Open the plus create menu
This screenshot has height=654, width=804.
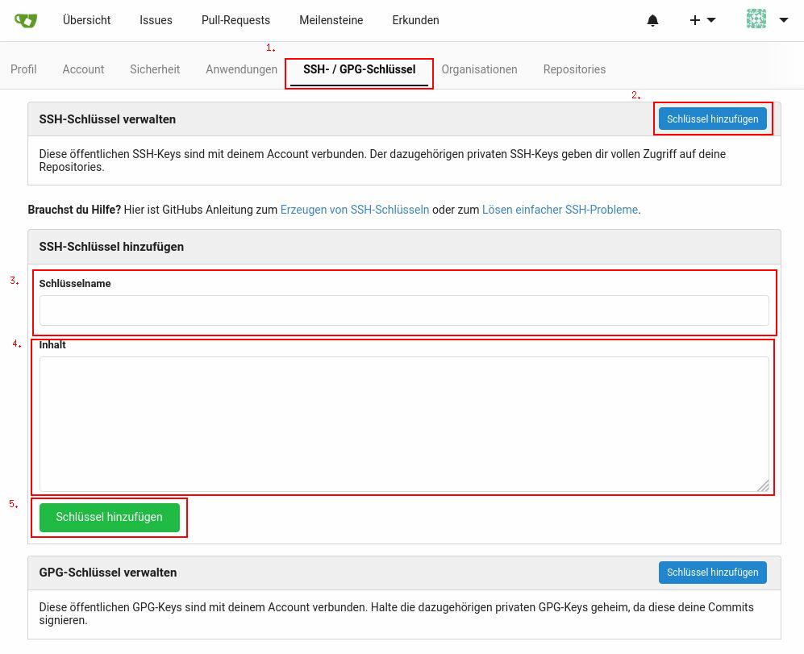[702, 20]
